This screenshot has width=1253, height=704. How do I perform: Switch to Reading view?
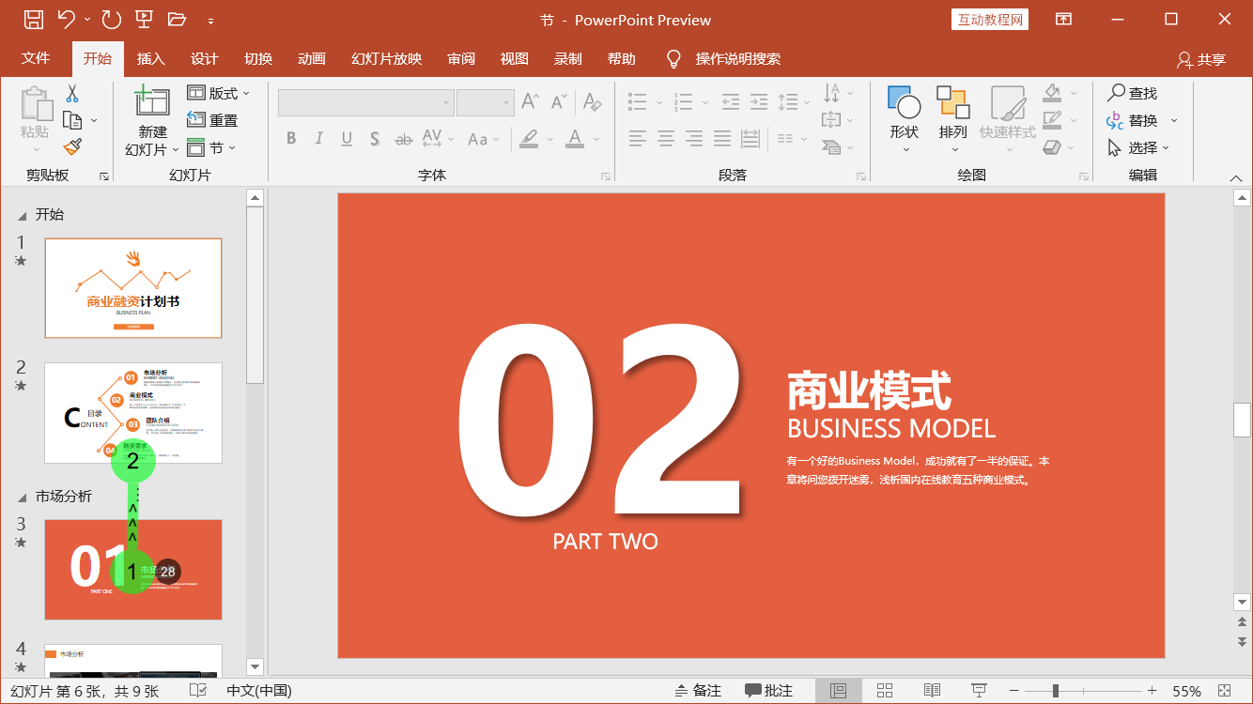point(932,691)
